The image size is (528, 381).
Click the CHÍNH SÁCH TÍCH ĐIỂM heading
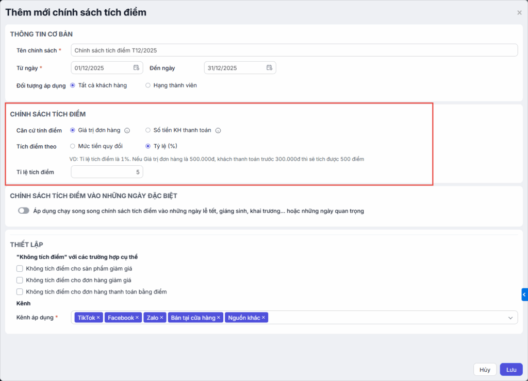[48, 114]
